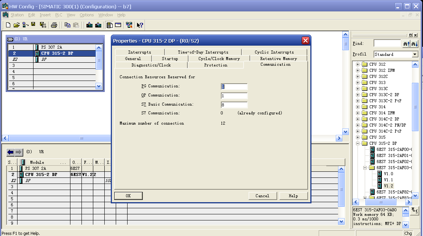Expand the CPU 312C folder
The width and height of the screenshot is (423, 236).
[x=358, y=76]
